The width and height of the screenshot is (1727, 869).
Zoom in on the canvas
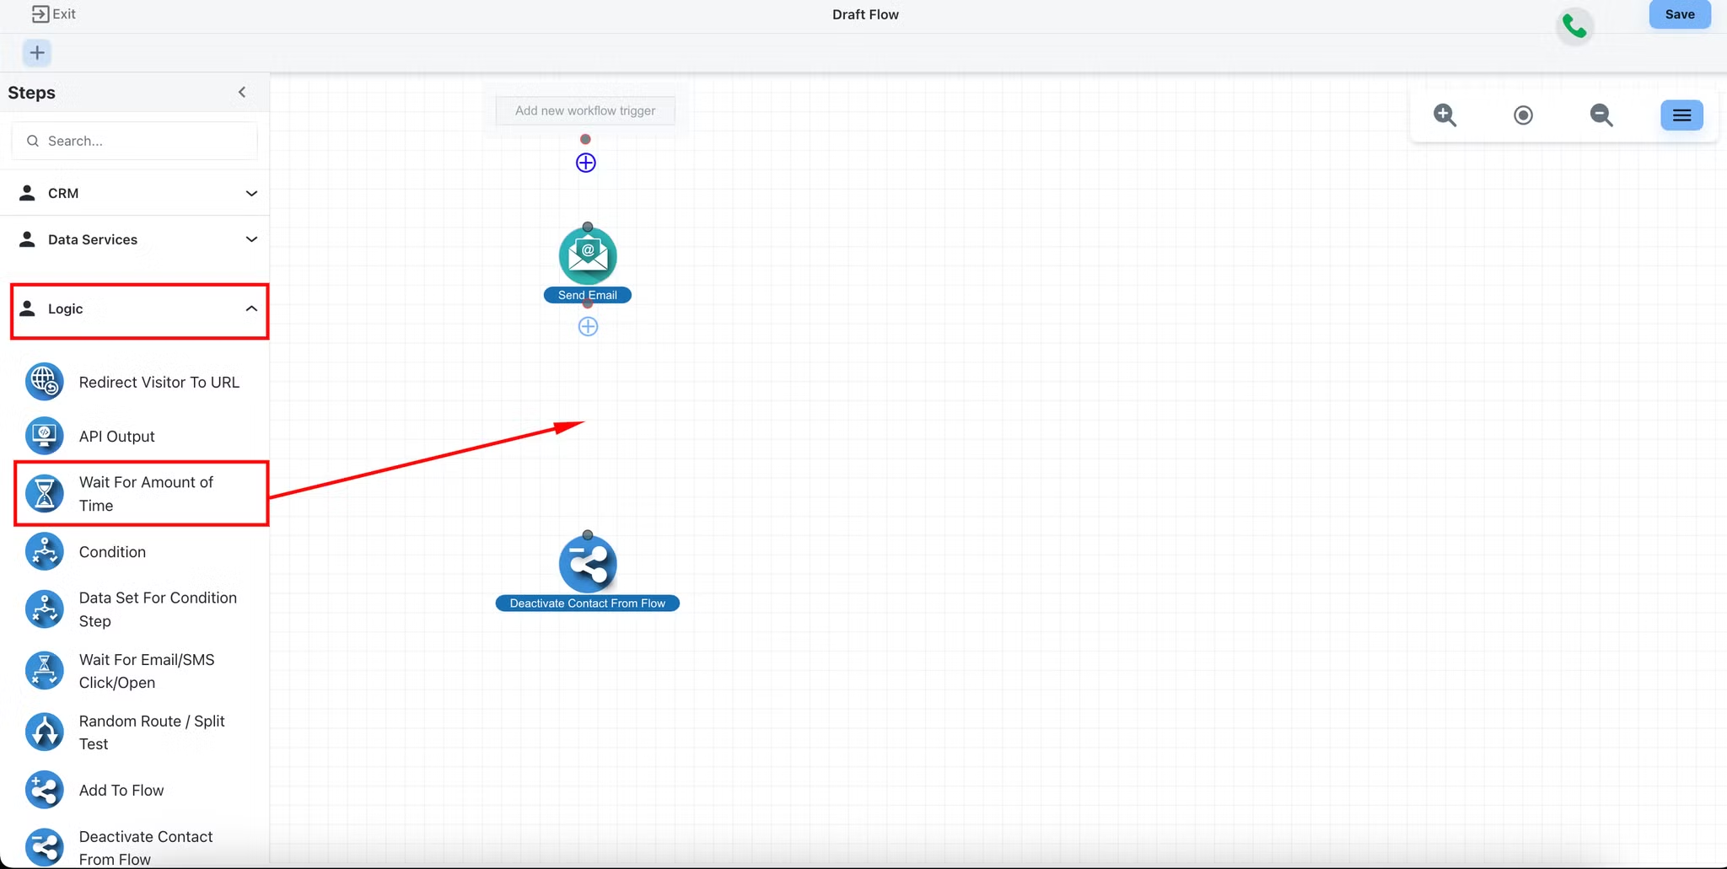click(x=1445, y=115)
